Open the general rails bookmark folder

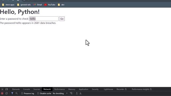[24, 5]
